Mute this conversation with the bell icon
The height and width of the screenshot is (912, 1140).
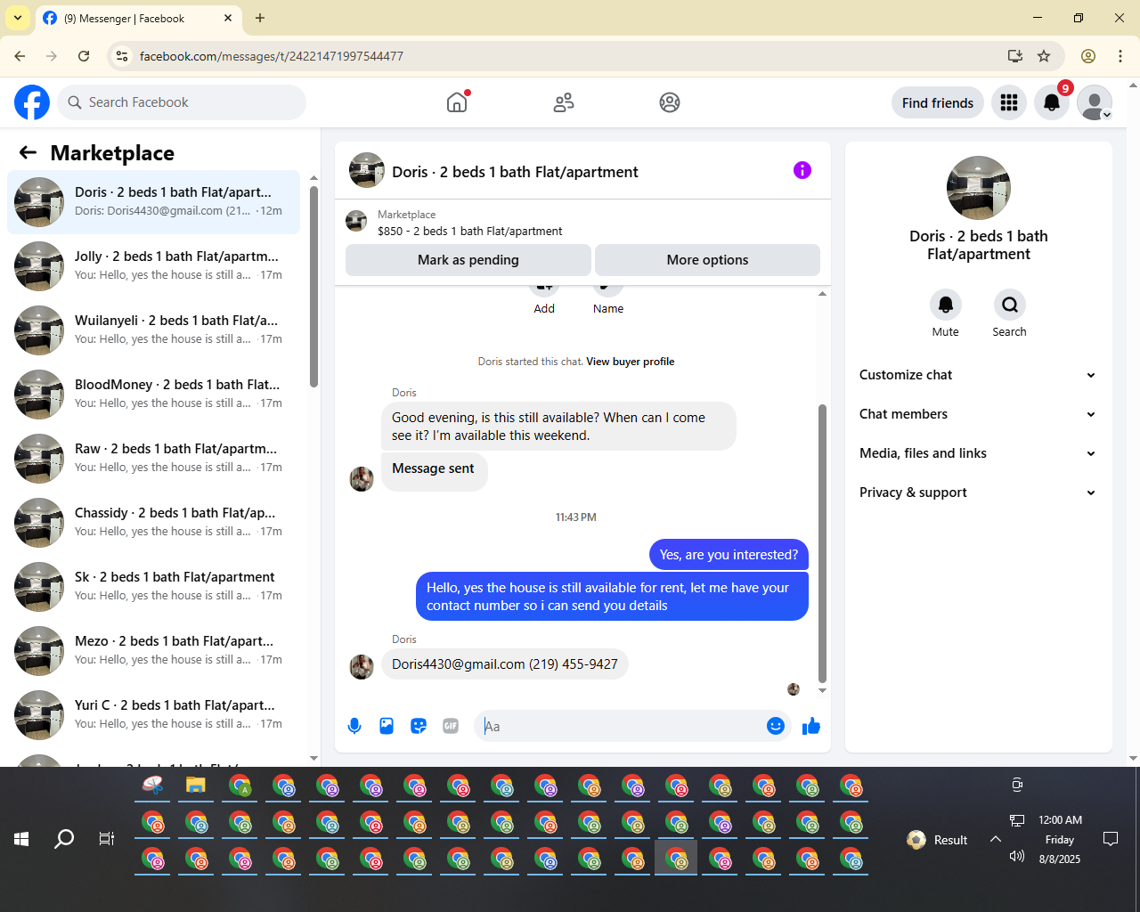(946, 305)
